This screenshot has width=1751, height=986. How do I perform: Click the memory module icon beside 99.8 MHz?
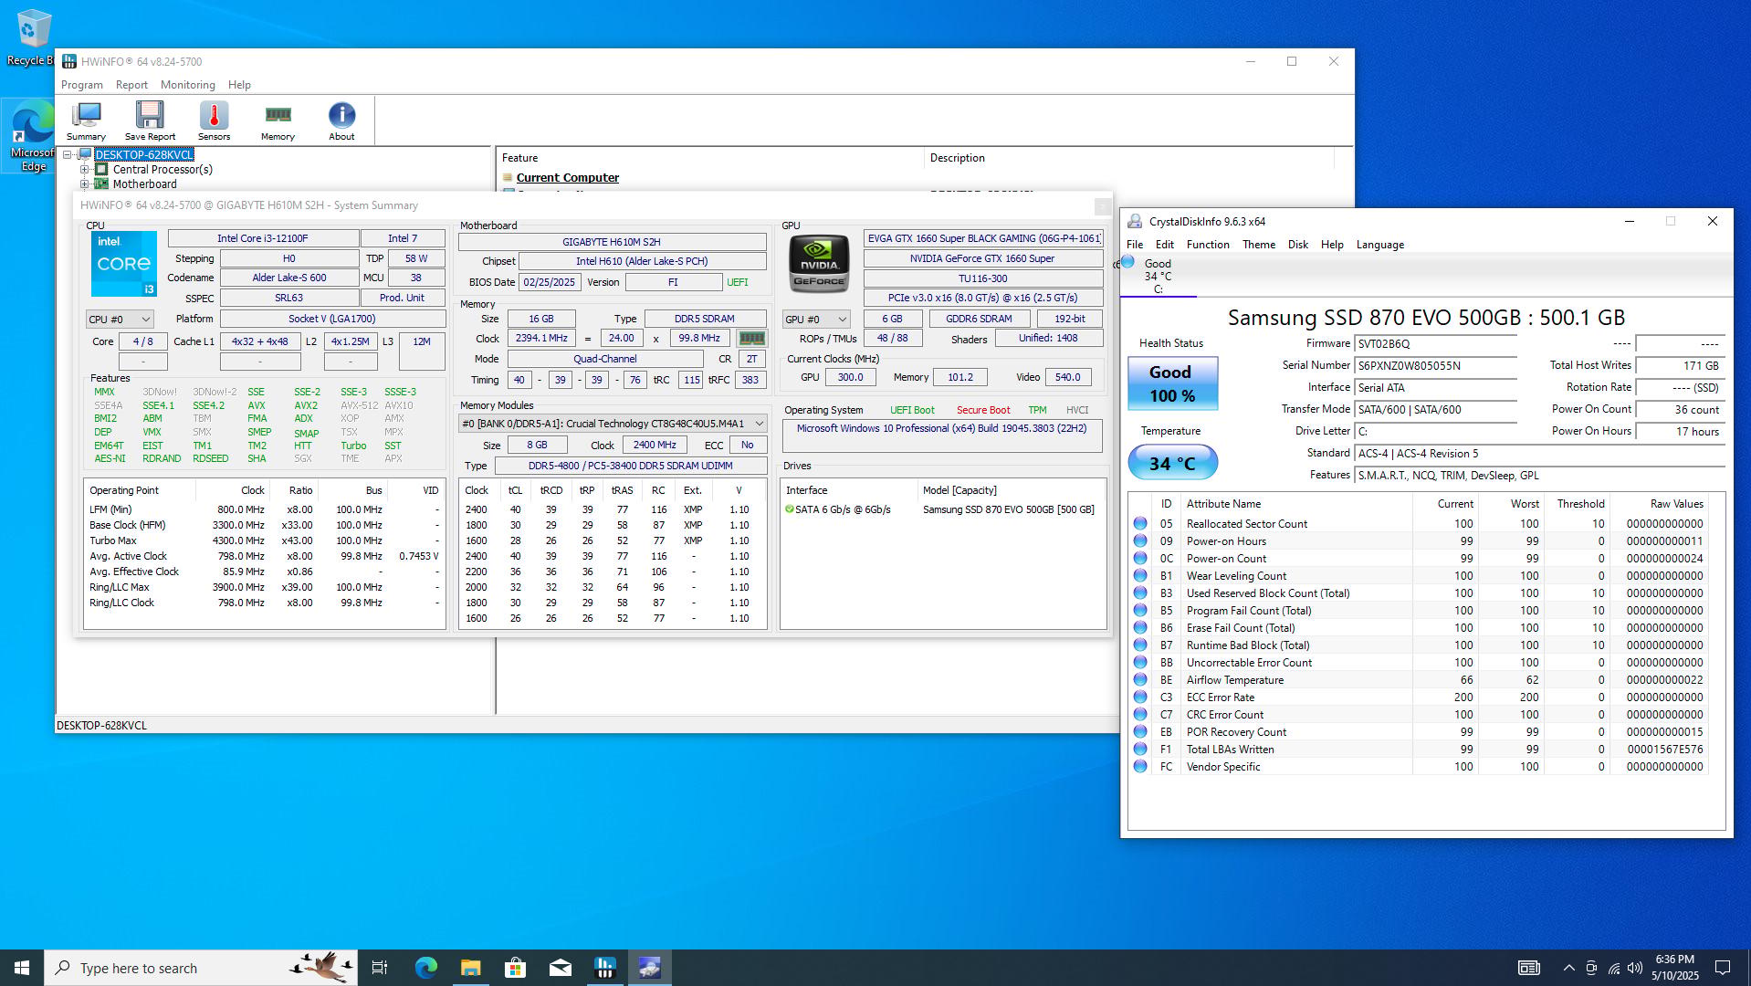pos(751,338)
